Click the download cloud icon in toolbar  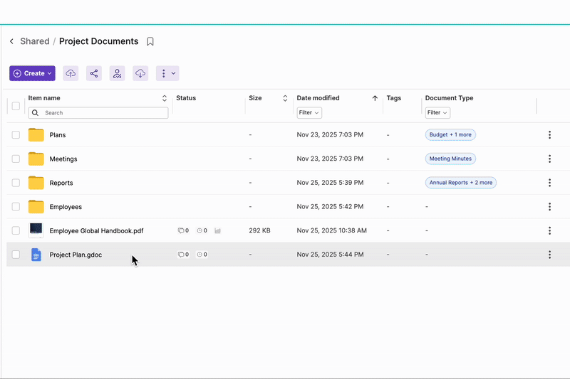point(140,73)
